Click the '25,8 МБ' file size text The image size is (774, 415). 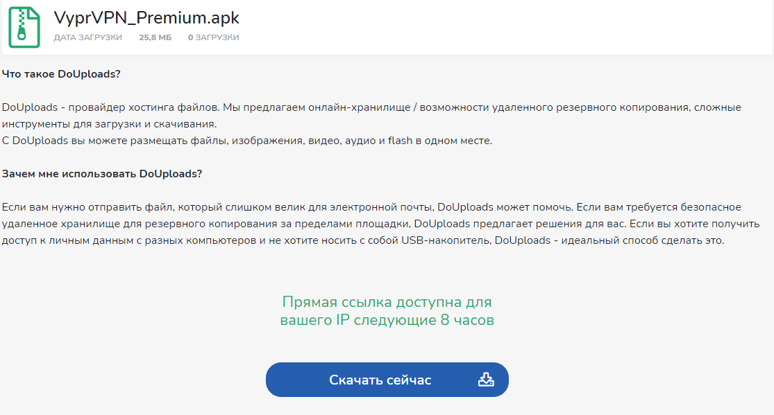coord(155,37)
